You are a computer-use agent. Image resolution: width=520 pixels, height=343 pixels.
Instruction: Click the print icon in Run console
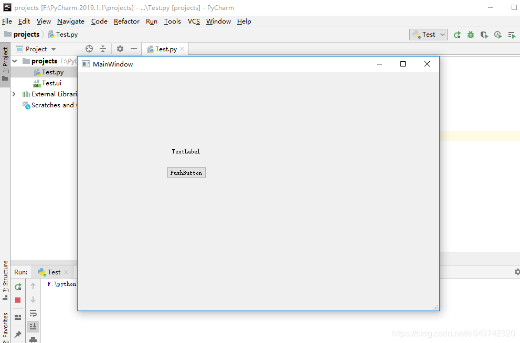[33, 340]
